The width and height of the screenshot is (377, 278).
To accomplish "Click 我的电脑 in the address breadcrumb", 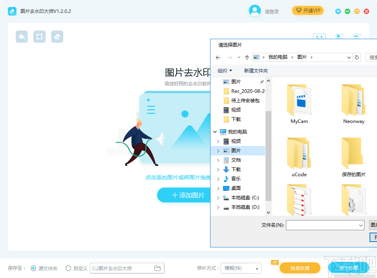I will [x=278, y=57].
